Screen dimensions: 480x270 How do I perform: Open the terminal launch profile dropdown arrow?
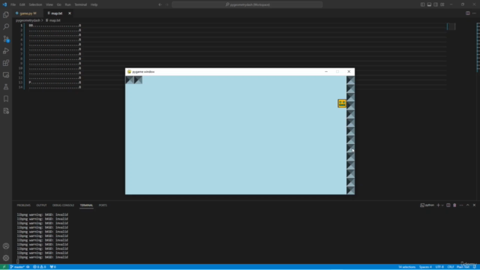(x=442, y=205)
